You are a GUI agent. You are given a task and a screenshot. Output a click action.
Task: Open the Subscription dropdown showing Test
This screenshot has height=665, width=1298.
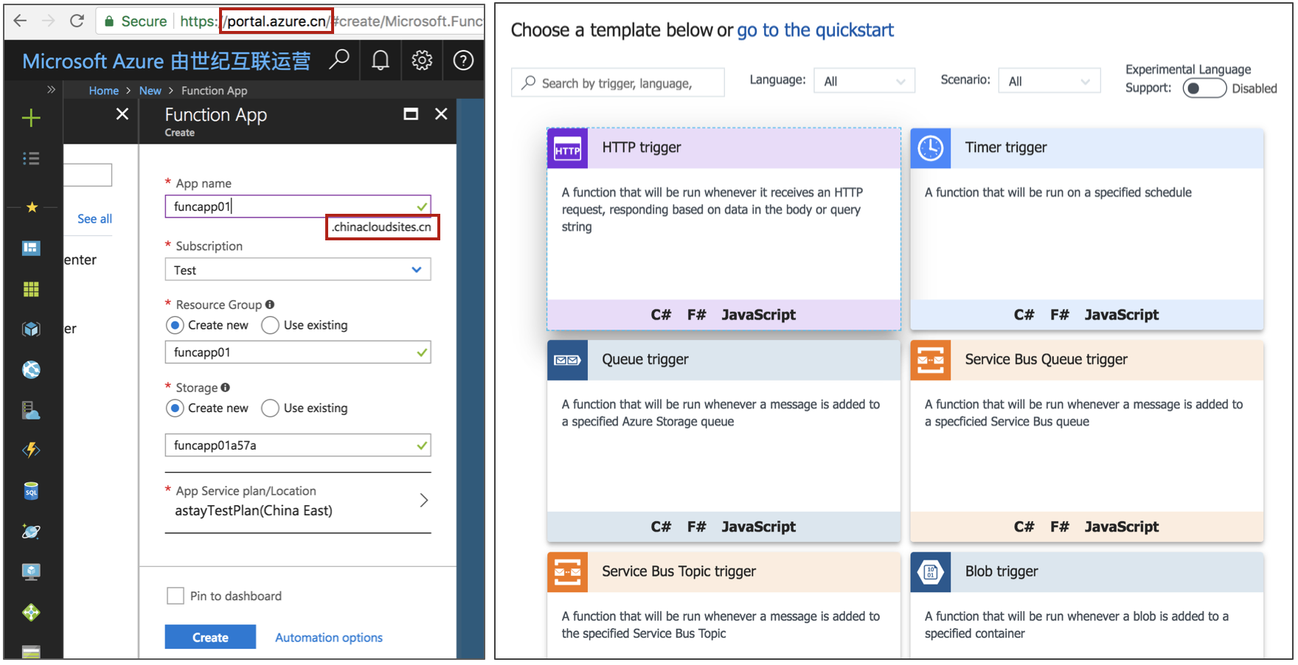point(297,270)
